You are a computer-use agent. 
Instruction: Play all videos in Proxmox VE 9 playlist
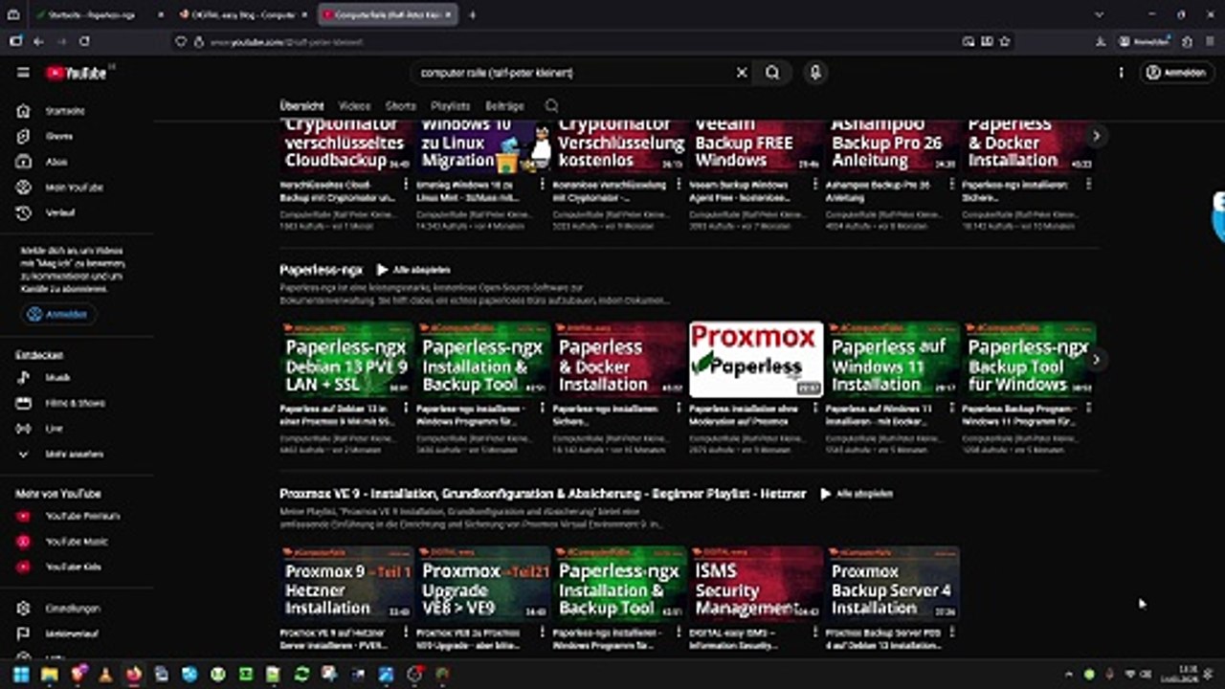point(857,494)
